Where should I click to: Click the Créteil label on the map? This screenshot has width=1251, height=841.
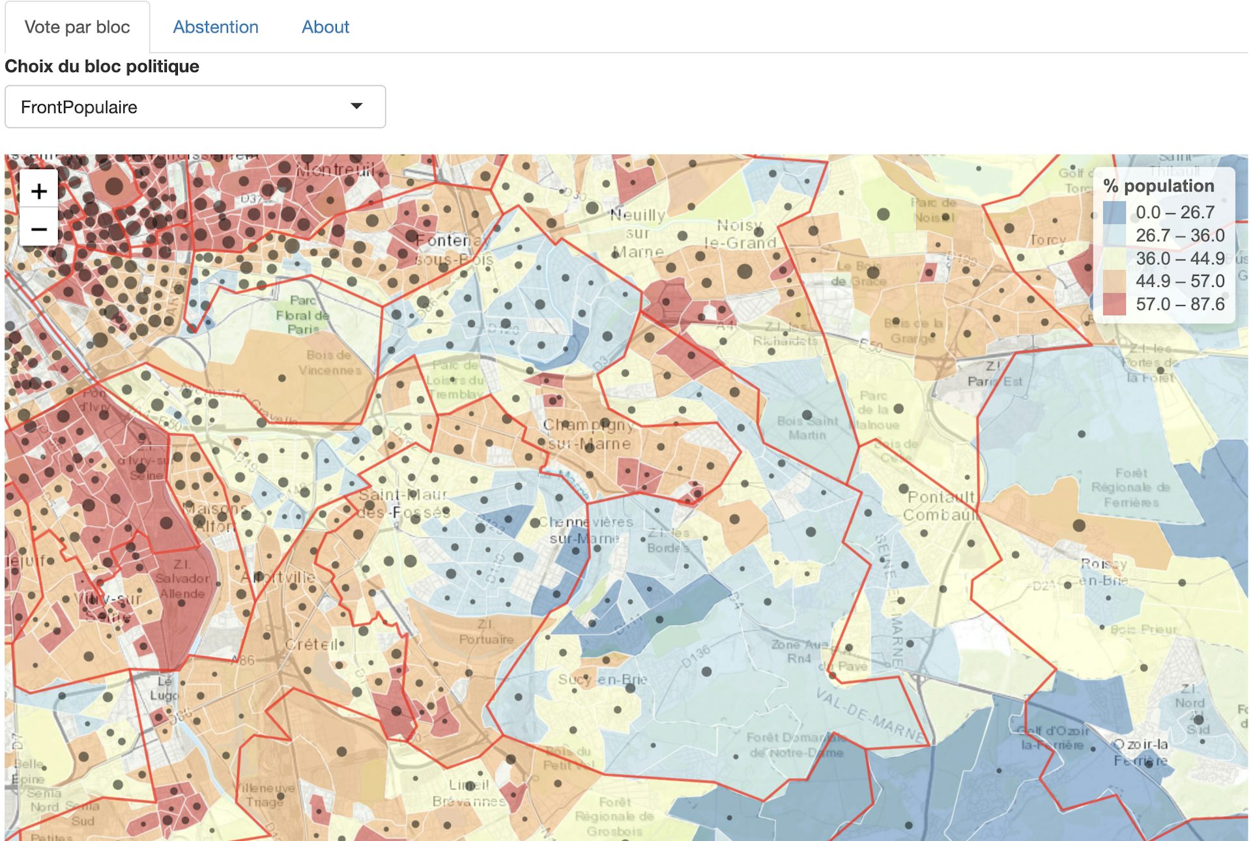click(x=311, y=644)
